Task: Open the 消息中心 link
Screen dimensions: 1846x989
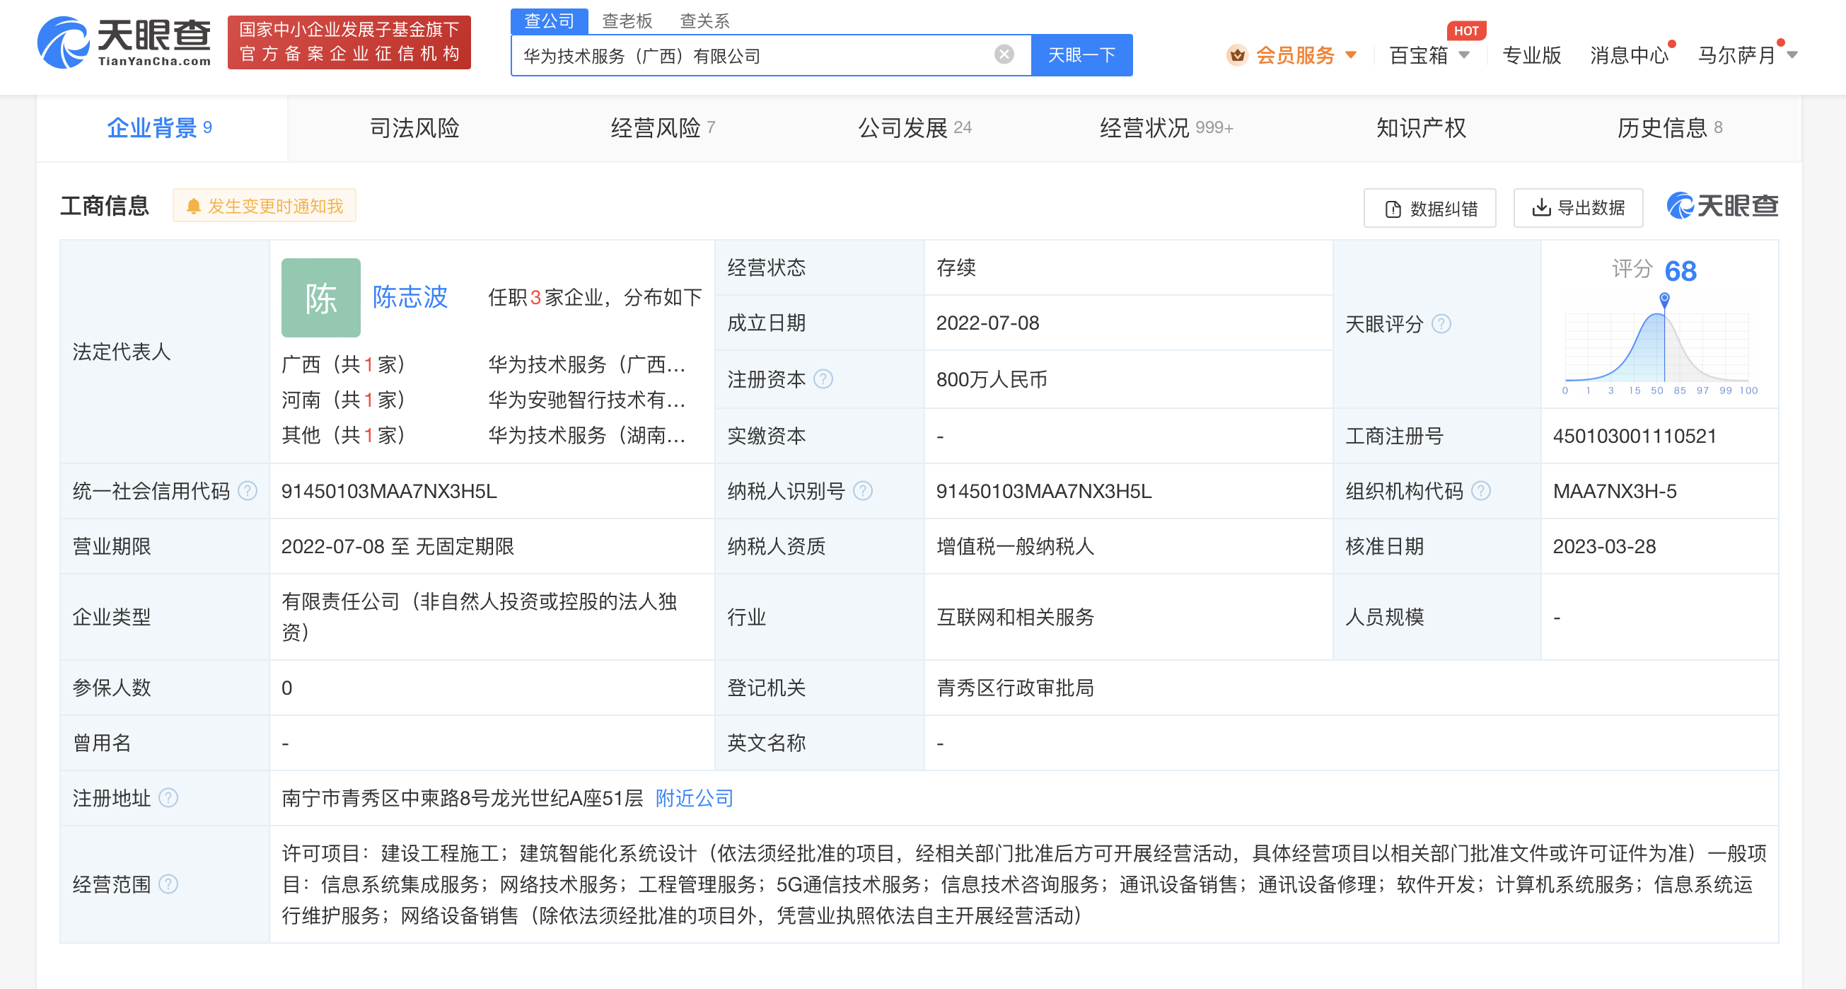Action: click(1629, 55)
